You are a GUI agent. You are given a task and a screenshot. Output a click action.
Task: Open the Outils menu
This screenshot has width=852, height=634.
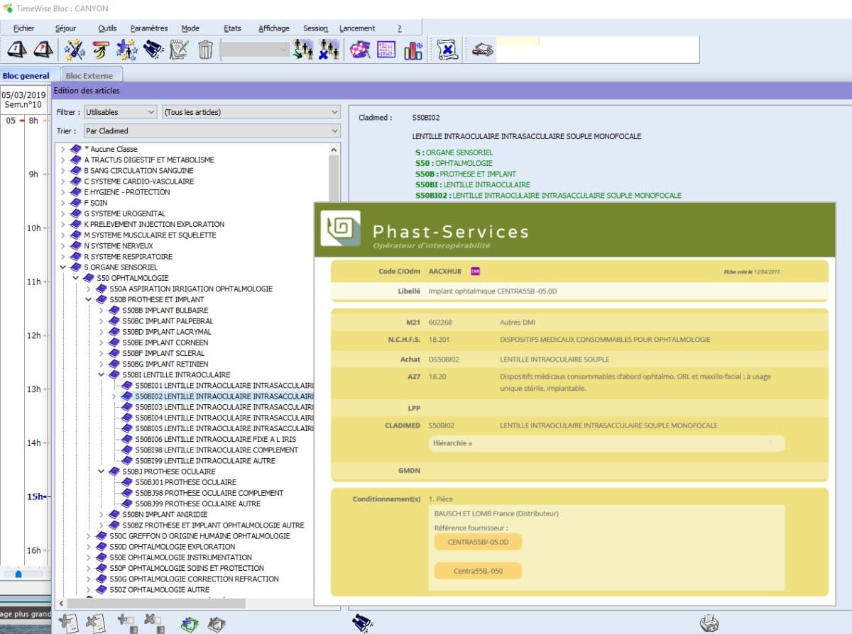(107, 28)
